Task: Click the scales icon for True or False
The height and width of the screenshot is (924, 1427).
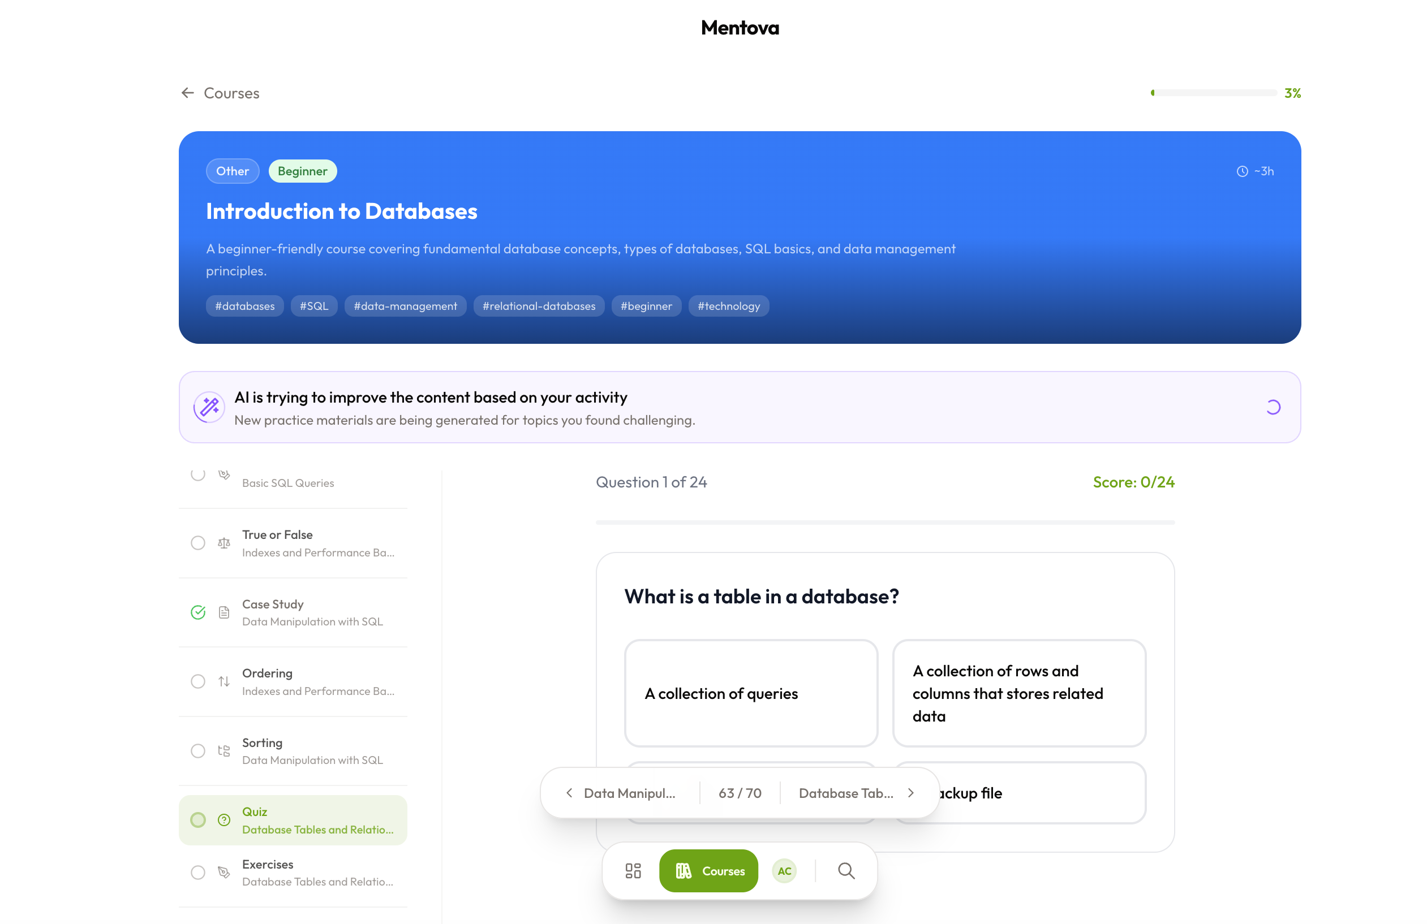Action: coord(223,543)
